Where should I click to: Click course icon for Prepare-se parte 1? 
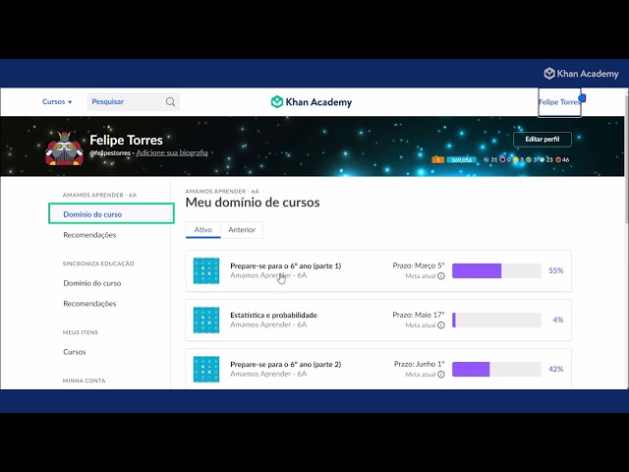click(206, 271)
